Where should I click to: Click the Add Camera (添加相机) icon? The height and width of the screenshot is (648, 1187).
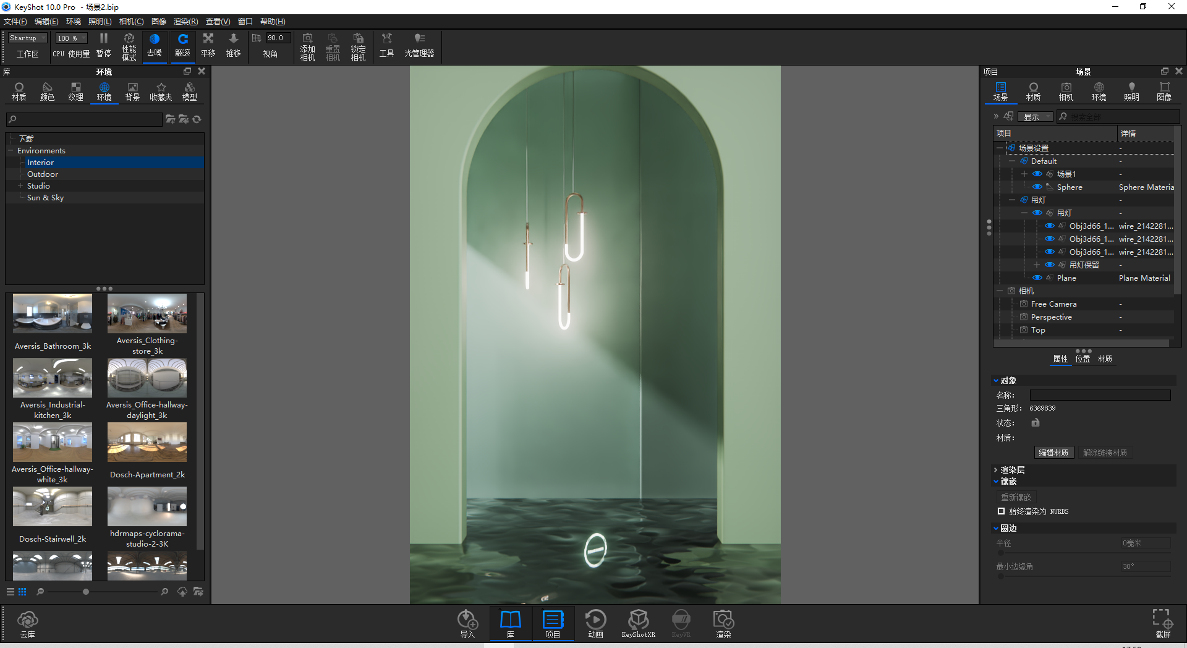click(x=307, y=46)
